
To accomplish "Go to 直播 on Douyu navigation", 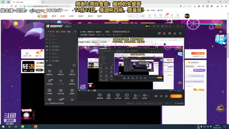I will (62, 16).
